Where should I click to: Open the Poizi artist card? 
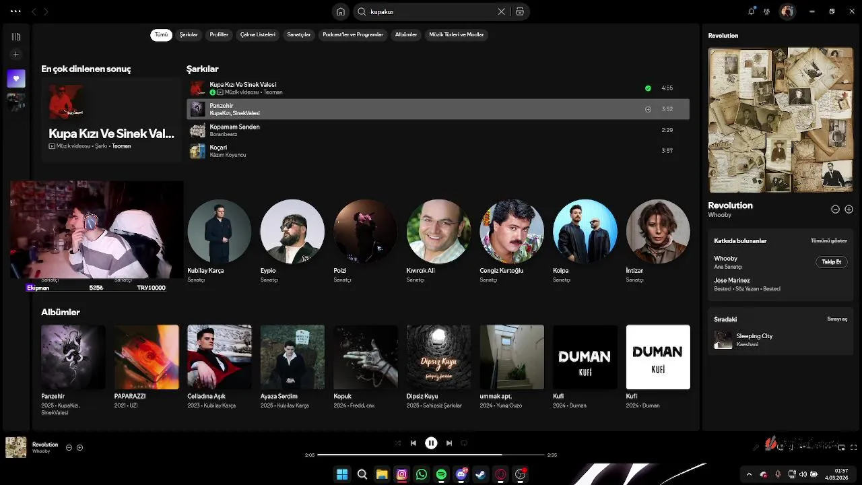tap(365, 241)
